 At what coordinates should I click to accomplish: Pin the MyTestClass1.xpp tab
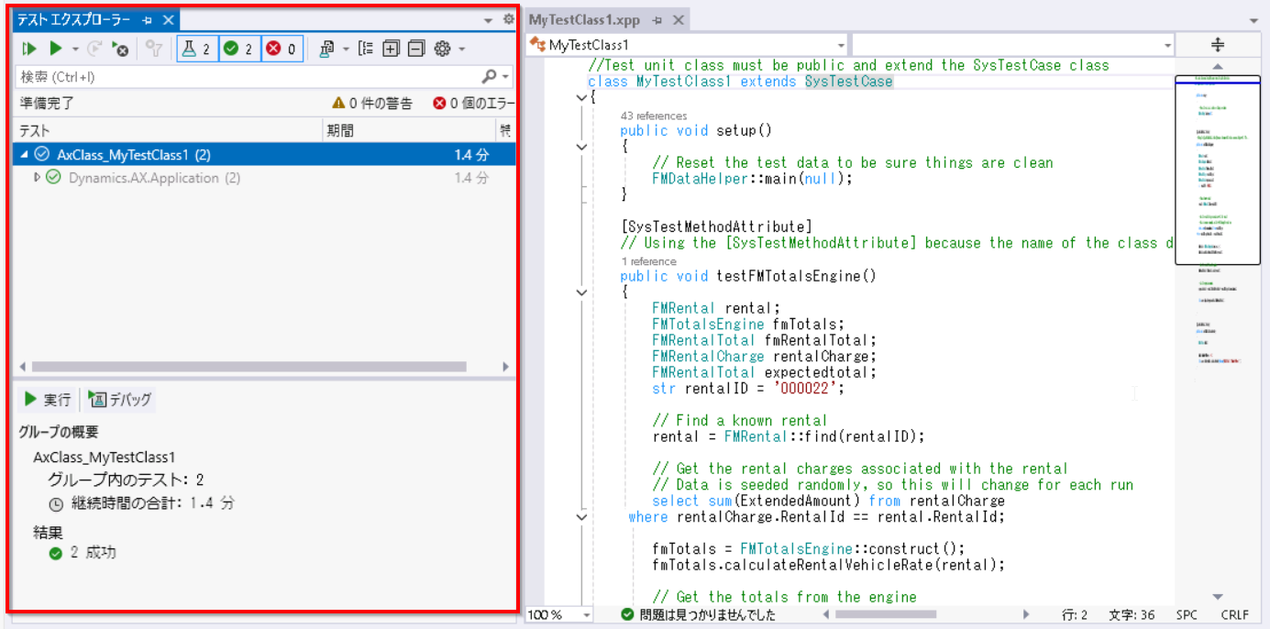657,19
